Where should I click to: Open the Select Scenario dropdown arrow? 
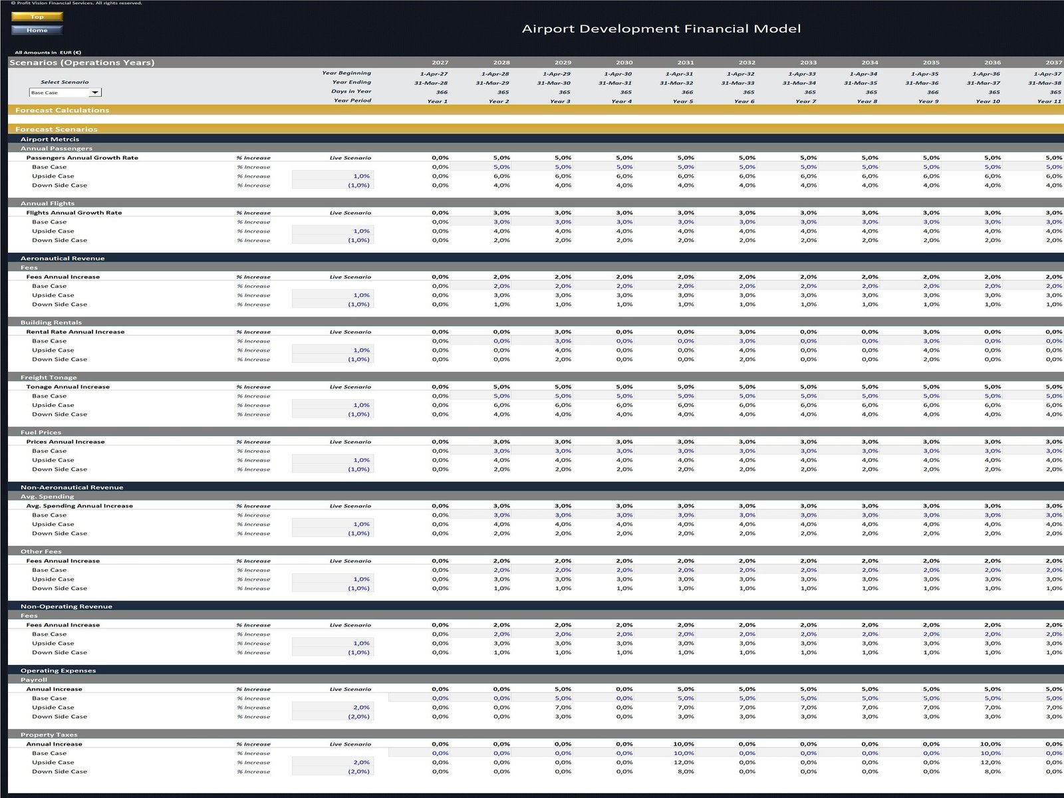[95, 92]
